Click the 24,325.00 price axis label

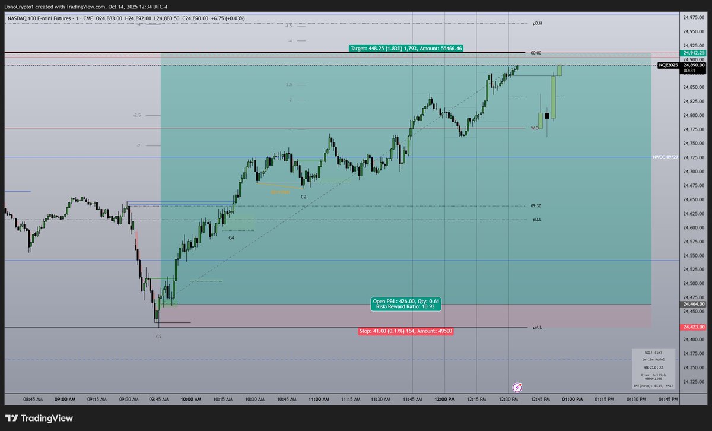694,382
